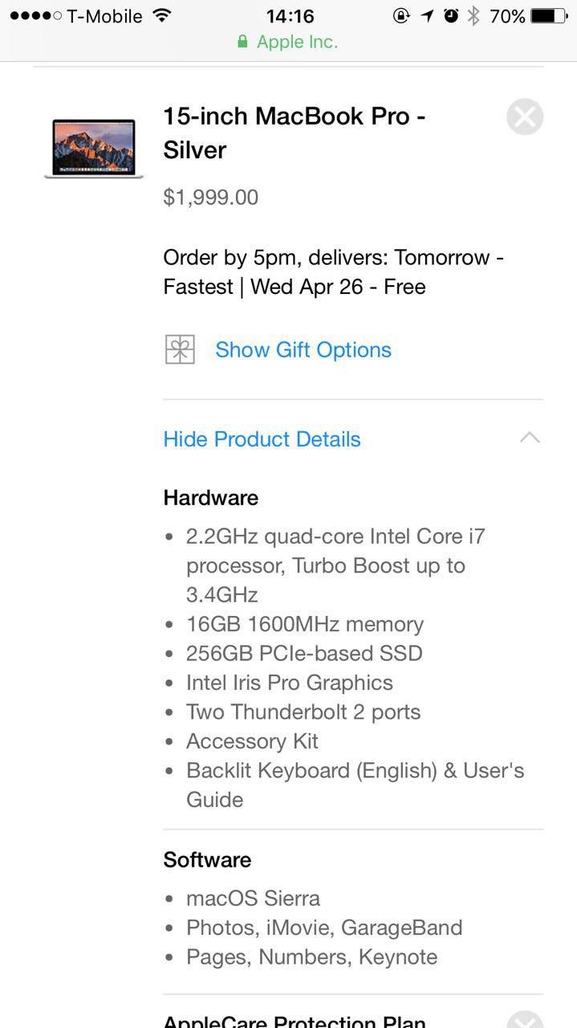Tap the $1,999.00 price text
This screenshot has width=577, height=1028.
pos(210,197)
